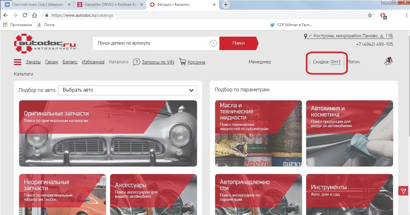Click the VIN request question mark icon
The image size is (410, 215).
[137, 62]
